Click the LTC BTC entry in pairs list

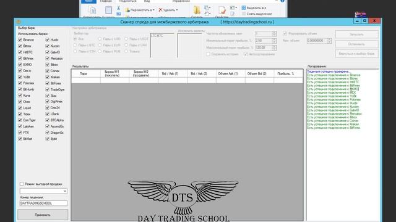tap(157, 36)
